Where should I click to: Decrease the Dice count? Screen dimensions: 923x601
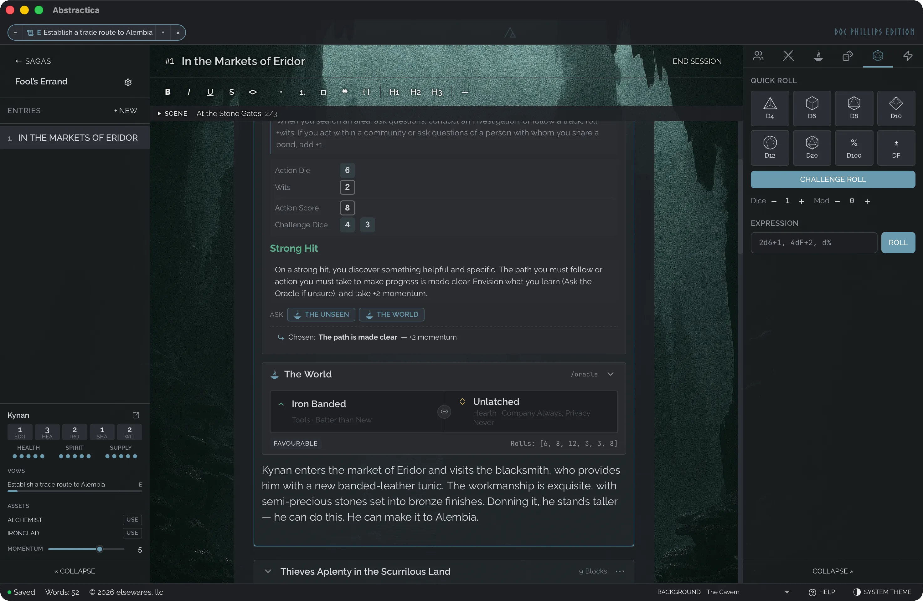[x=774, y=201]
